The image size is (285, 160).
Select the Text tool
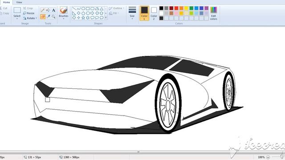53,10
